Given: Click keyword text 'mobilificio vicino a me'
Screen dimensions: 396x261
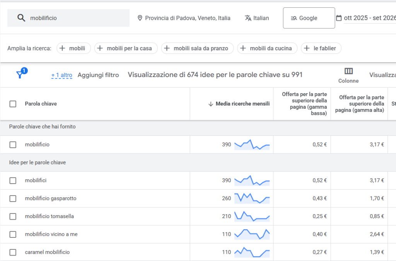Looking at the screenshot, I should [x=51, y=234].
